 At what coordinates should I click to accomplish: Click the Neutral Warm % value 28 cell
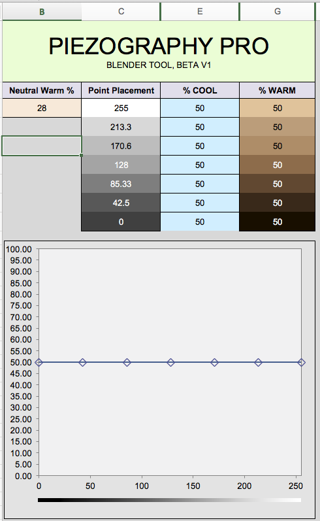(x=42, y=108)
